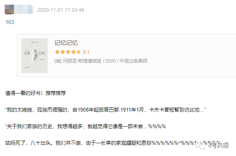Click the author name 玛丽亚·斯捷潘诺娃
Image resolution: width=236 pixels, height=156 pixels.
tap(82, 61)
